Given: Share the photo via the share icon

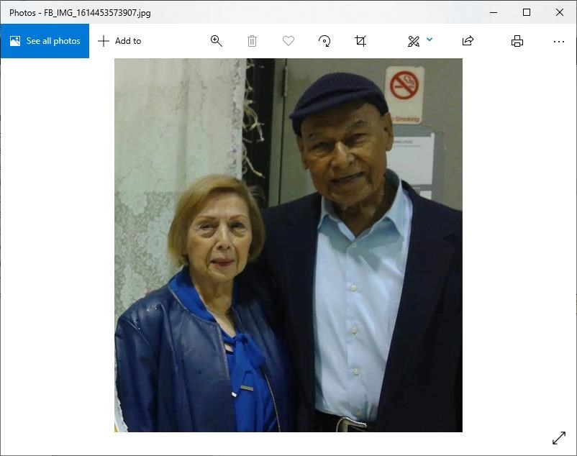Looking at the screenshot, I should click(x=467, y=41).
